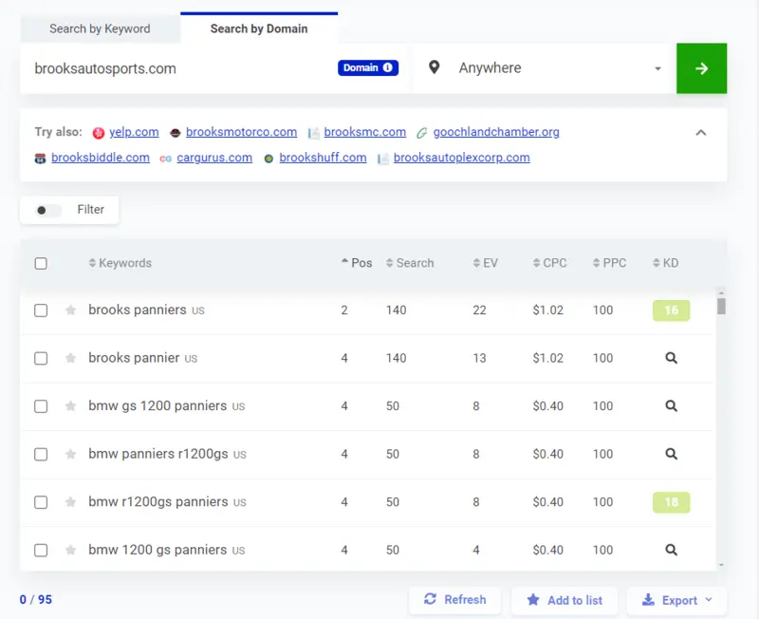Star the 'bmw r1200gs panniers' keyword
Screen dimensions: 759x619
(70, 502)
